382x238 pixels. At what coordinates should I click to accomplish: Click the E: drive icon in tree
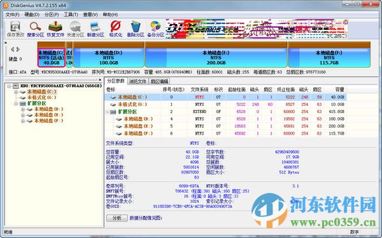tap(29, 115)
